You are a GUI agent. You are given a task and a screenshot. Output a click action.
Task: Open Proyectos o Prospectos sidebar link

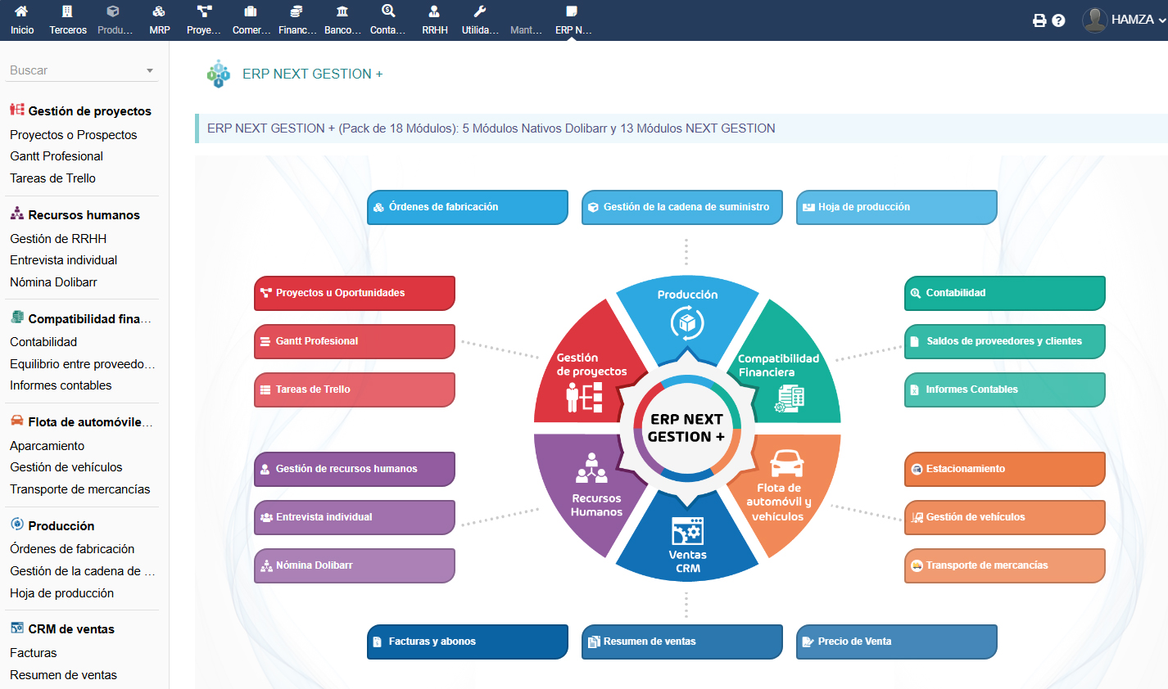(x=73, y=135)
